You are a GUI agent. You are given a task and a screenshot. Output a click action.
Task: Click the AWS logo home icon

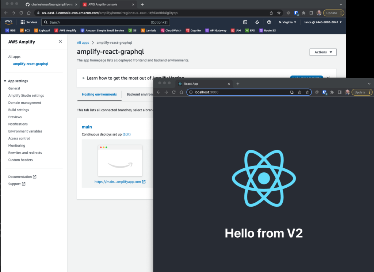[x=8, y=22]
